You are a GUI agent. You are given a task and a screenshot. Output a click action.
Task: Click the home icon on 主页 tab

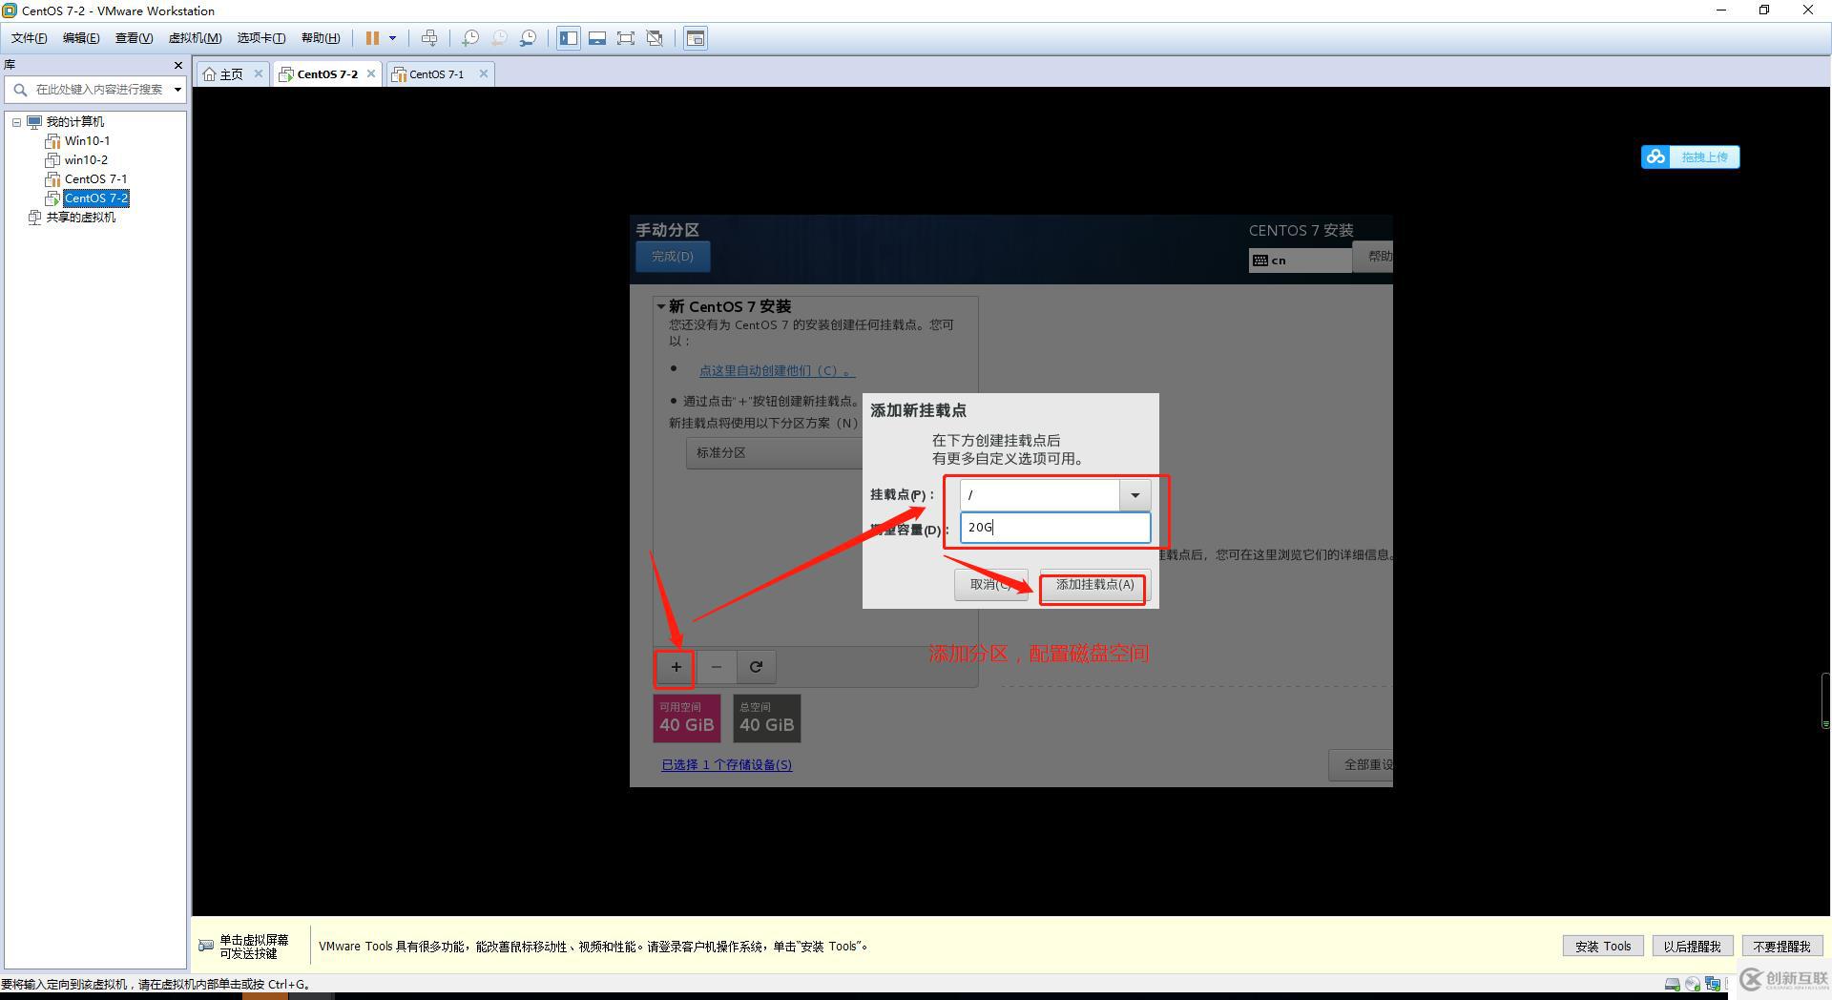209,74
